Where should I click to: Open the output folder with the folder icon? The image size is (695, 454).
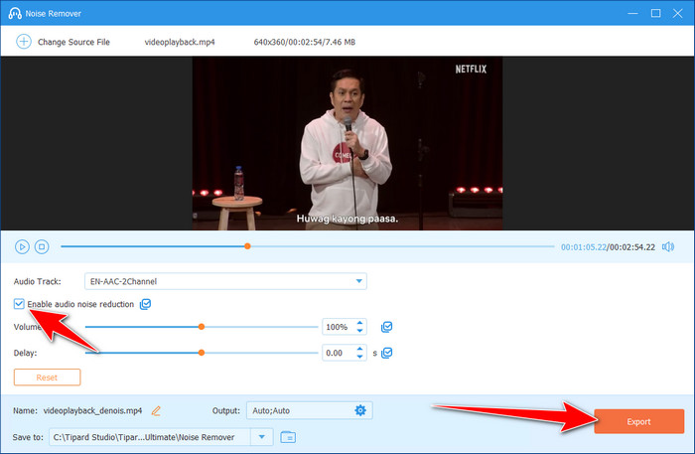click(288, 437)
